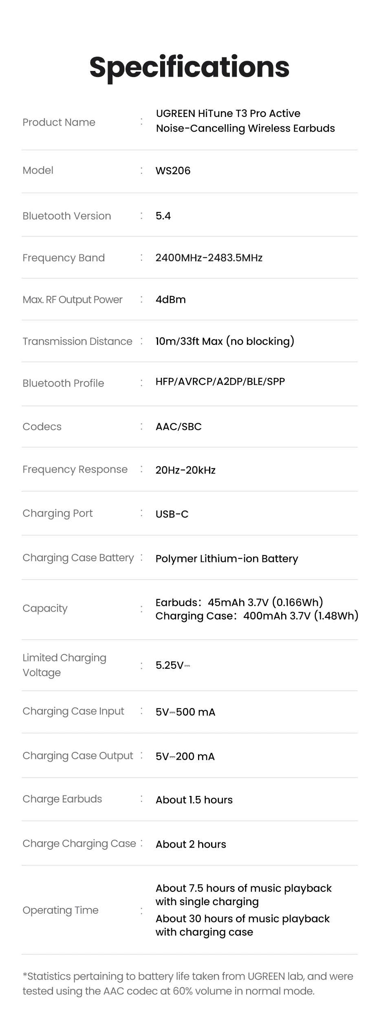Click the WS206 model value
379x1027 pixels.
(x=173, y=170)
